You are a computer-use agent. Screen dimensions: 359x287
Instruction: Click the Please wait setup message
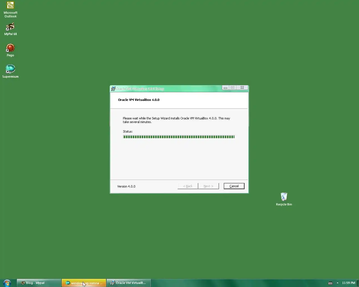point(176,120)
